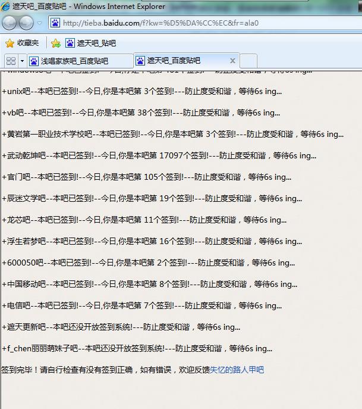Click the Baidu paw icon in address bar
Viewport: 362px width, 409px height.
(55, 23)
